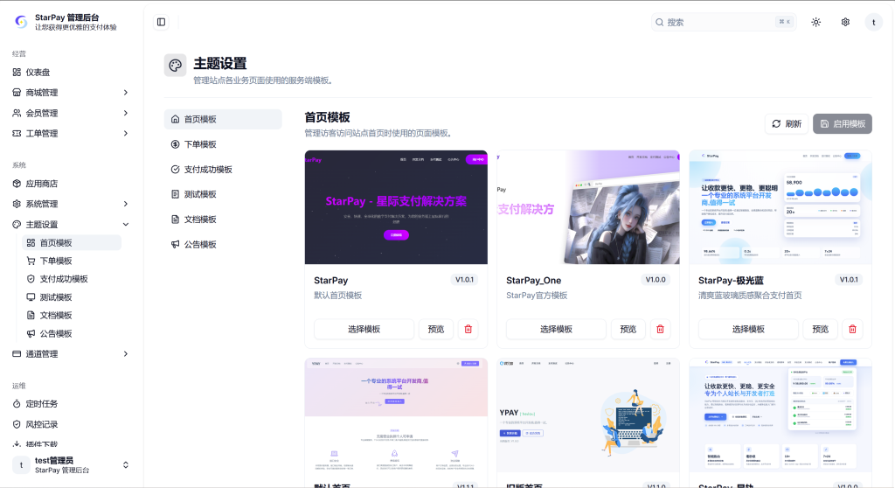Delete the StarPay_One template via trash icon
Image resolution: width=895 pixels, height=488 pixels.
click(661, 329)
